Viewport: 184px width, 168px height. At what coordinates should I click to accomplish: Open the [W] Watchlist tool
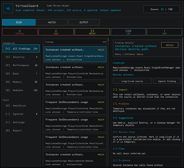tap(21, 106)
